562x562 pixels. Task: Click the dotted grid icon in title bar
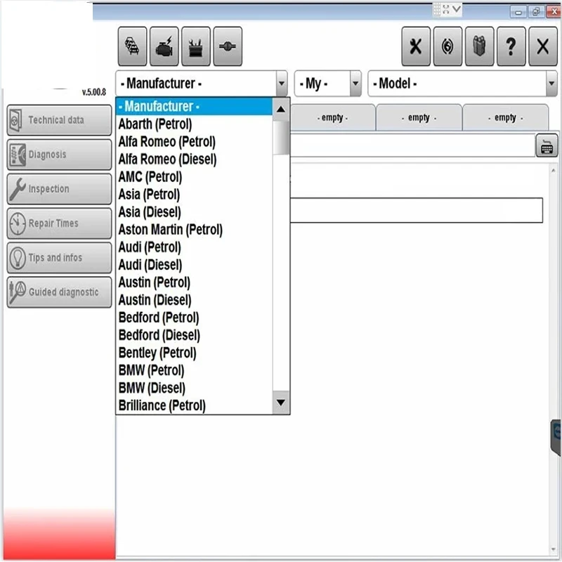tap(437, 9)
